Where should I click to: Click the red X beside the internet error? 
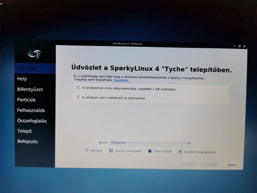(x=78, y=97)
